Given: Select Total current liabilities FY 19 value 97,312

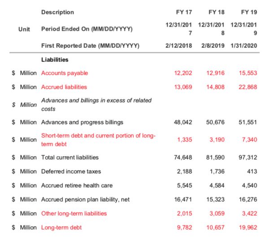Looking at the screenshot, I should tap(247, 157).
